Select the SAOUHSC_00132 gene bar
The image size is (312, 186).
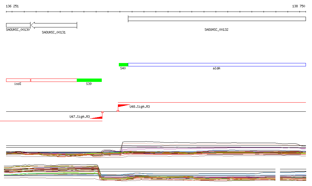217,19
